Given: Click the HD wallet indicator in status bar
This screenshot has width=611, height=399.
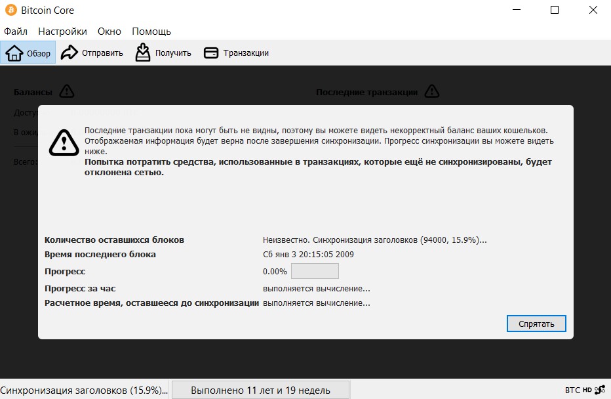Looking at the screenshot, I should point(588,389).
